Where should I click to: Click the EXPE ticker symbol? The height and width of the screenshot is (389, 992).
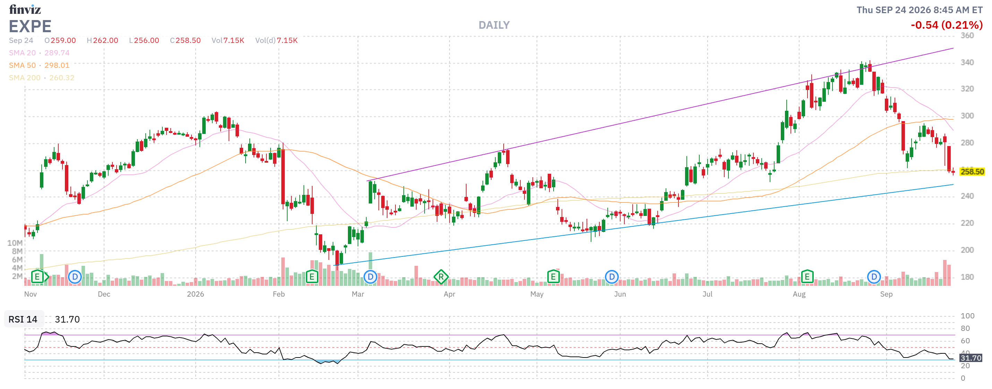[30, 26]
